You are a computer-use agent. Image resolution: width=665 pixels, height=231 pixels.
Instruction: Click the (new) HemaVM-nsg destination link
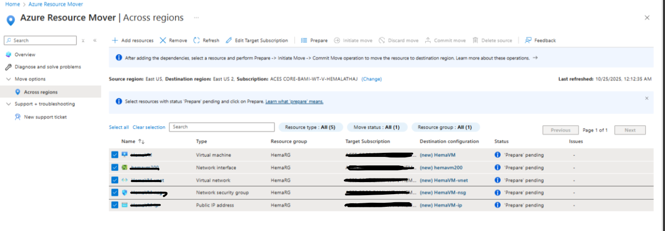tap(442, 193)
